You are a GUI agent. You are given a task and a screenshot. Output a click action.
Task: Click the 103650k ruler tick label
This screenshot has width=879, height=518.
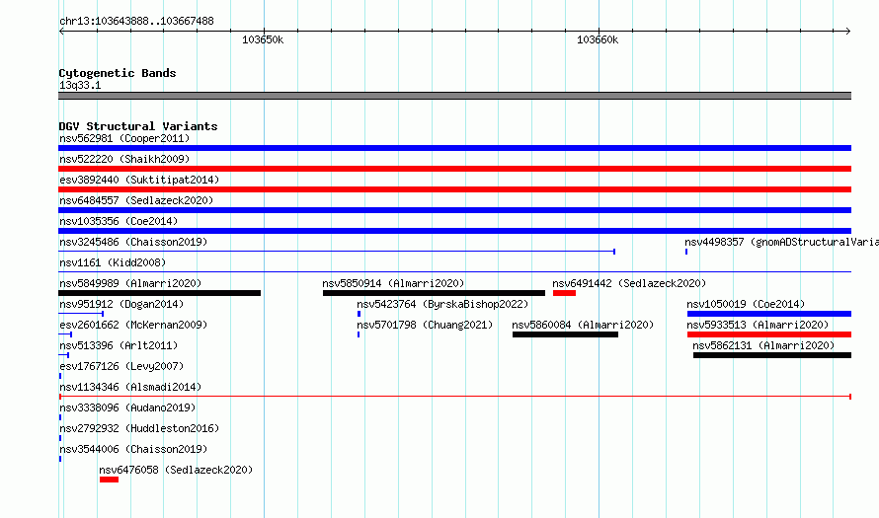[263, 39]
